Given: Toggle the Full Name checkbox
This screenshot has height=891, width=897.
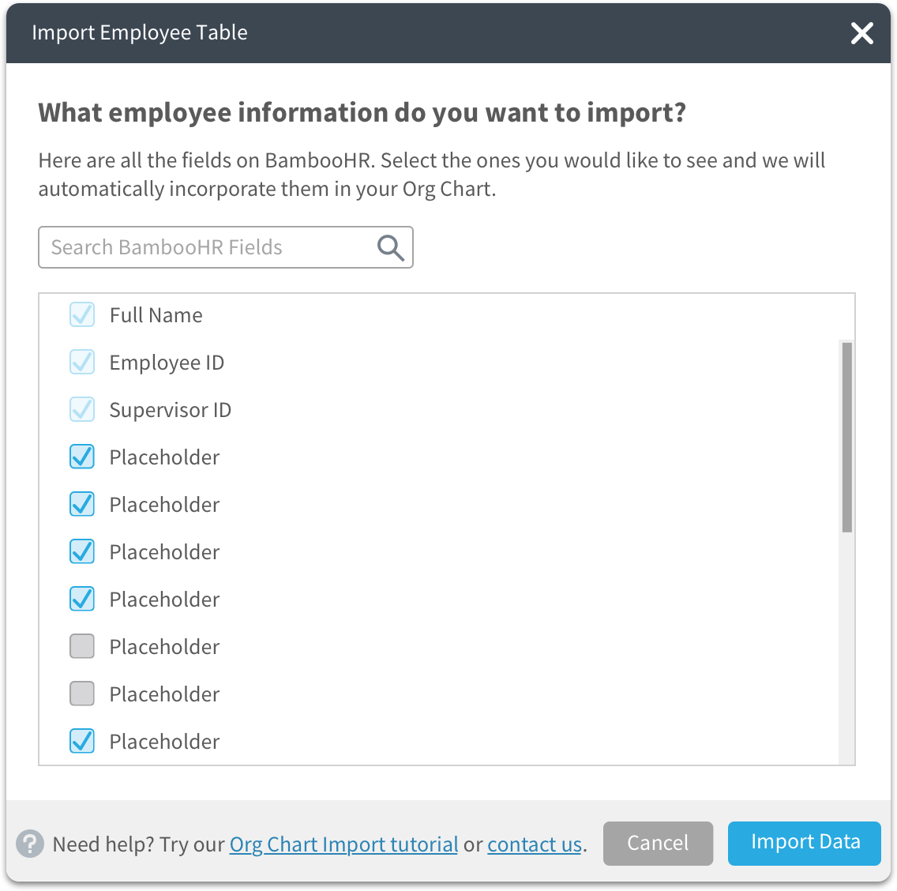Looking at the screenshot, I should pos(82,314).
